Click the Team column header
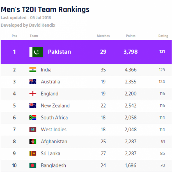The image size is (172, 172). [34, 36]
